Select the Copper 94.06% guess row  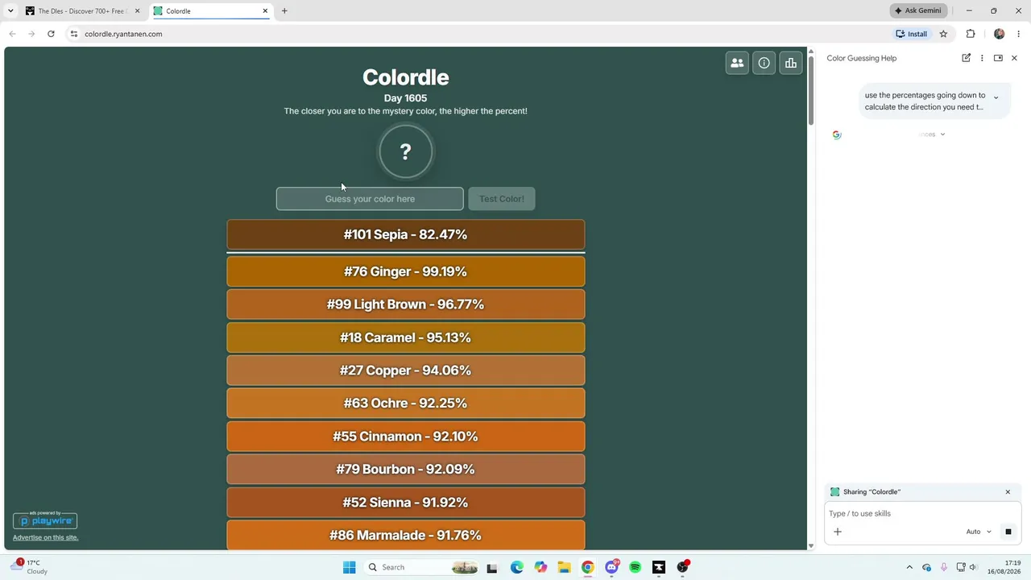405,371
